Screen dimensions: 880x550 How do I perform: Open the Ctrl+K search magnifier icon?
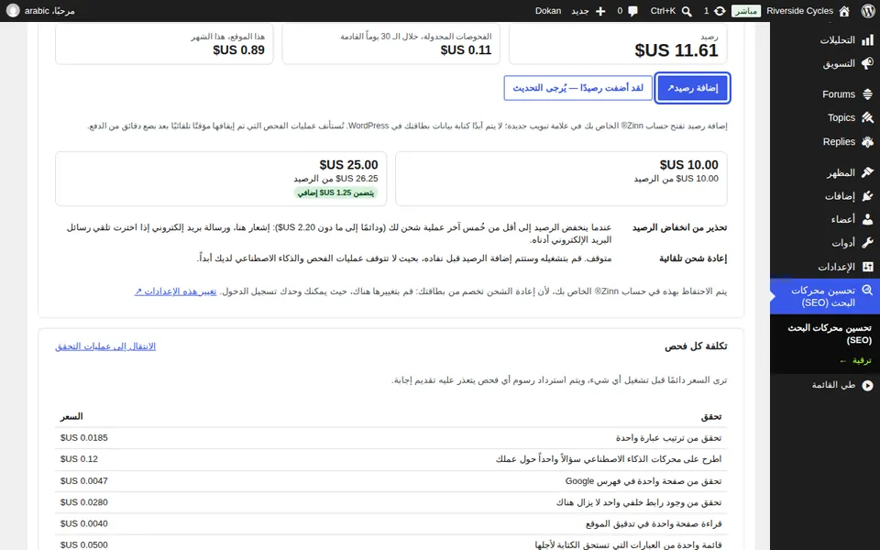(x=687, y=11)
